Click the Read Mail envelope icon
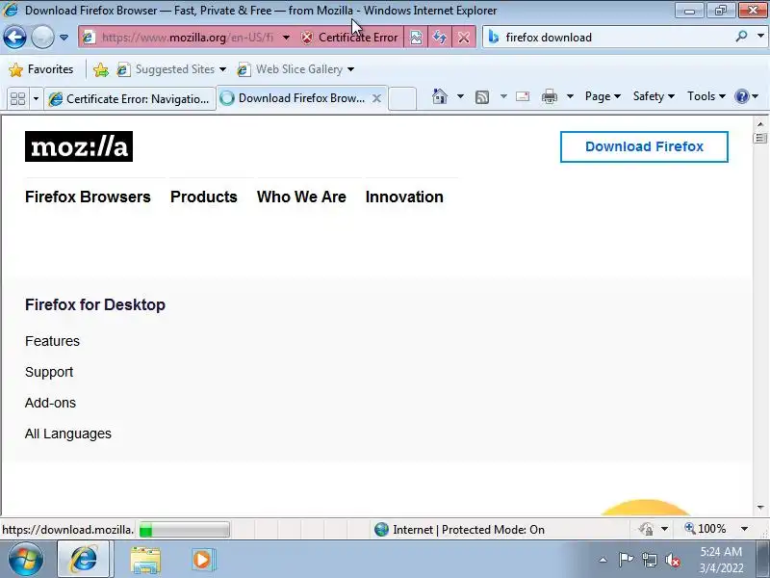770x578 pixels. [x=523, y=96]
